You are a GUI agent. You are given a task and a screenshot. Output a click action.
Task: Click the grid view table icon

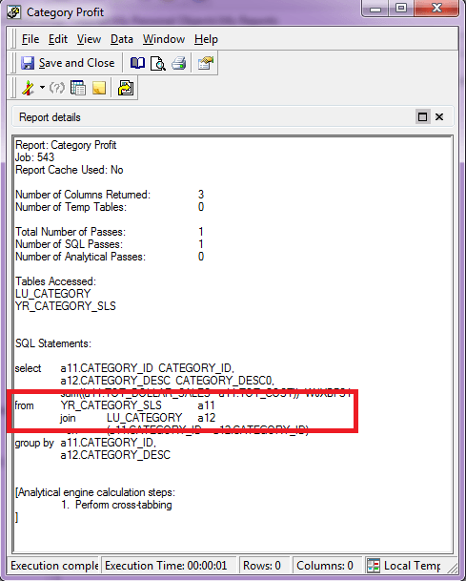point(78,88)
